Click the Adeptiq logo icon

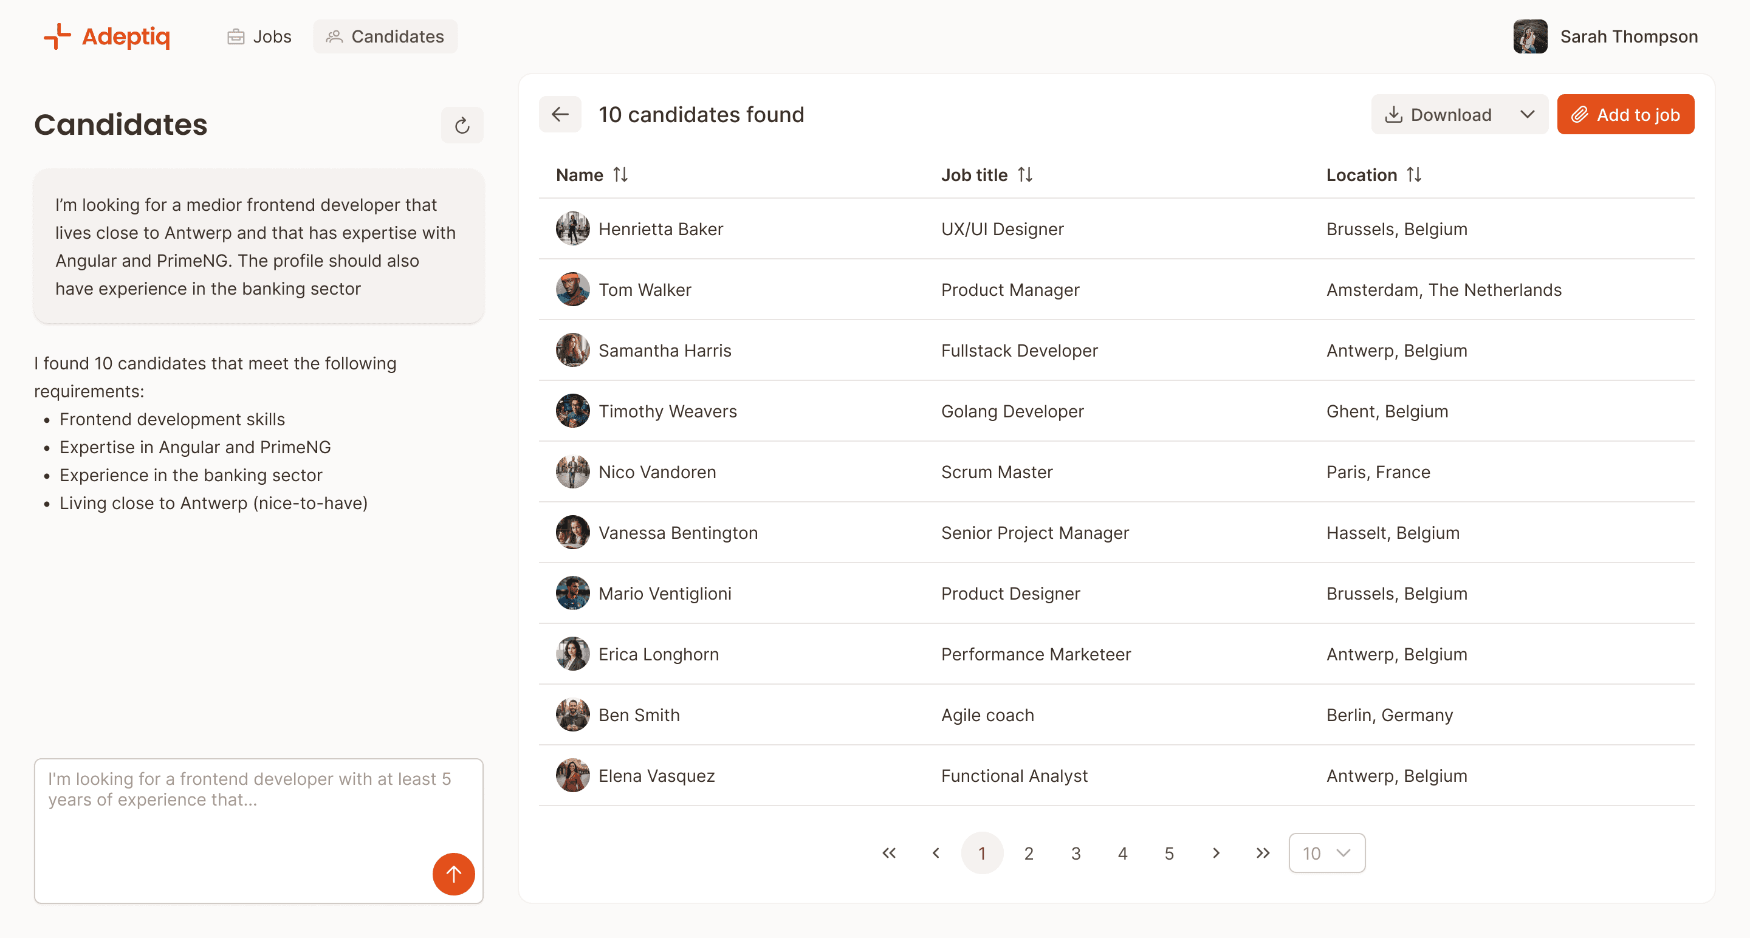[57, 36]
